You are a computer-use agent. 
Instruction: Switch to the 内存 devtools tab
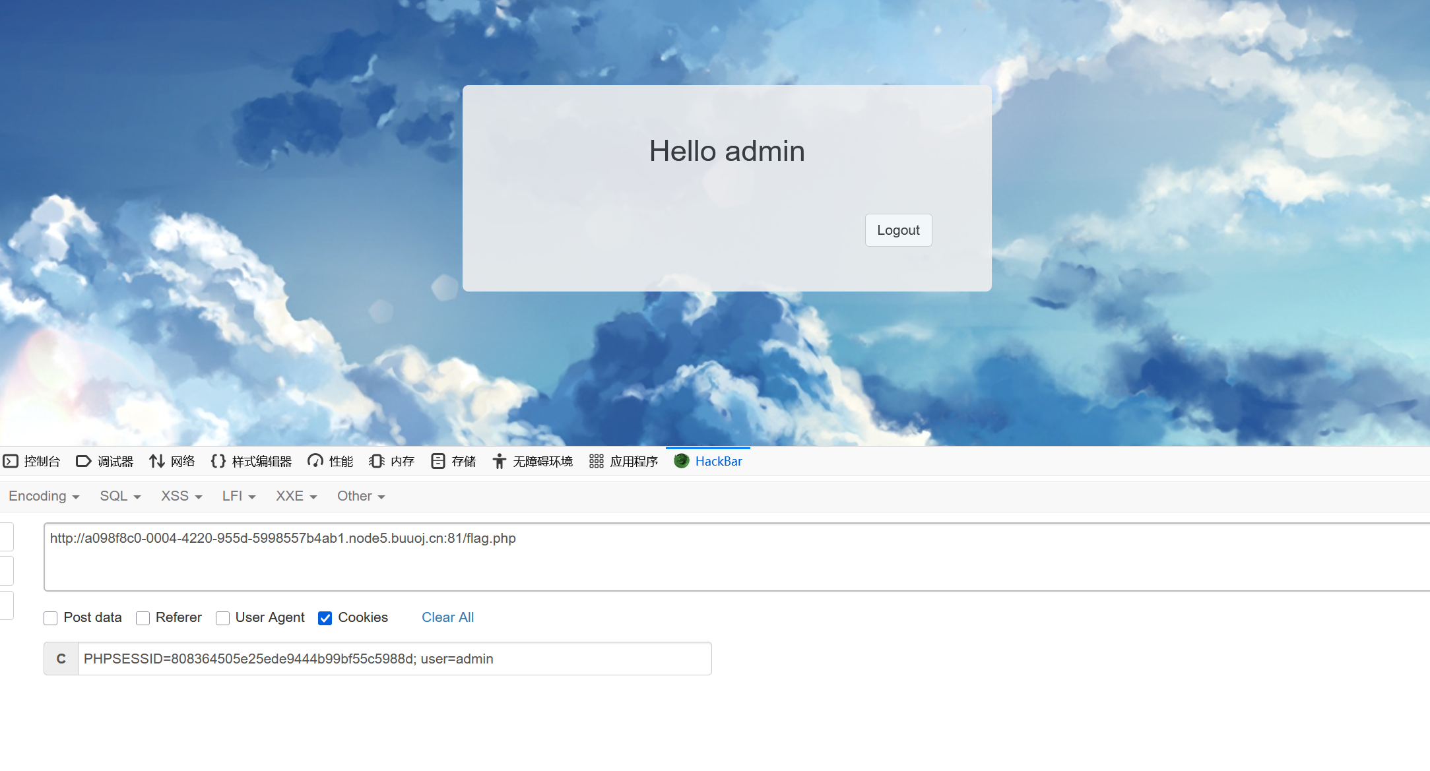(392, 461)
